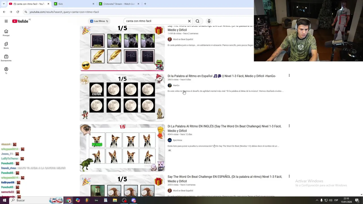
Task: Go to the YouTube logo home
Action: pyautogui.click(x=20, y=21)
